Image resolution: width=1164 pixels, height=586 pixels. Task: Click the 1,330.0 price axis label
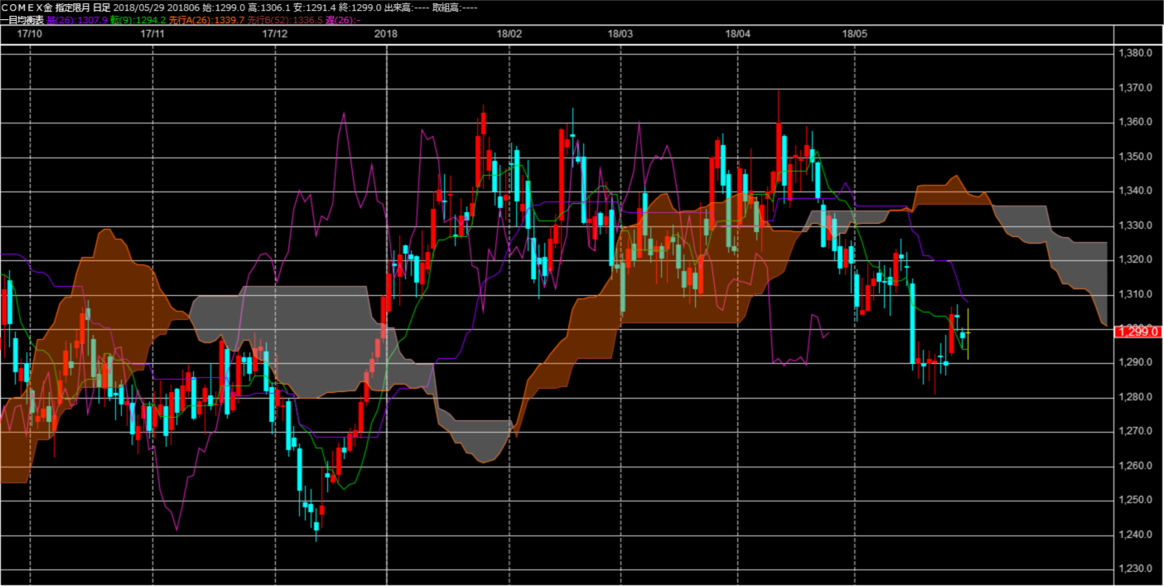[1136, 225]
